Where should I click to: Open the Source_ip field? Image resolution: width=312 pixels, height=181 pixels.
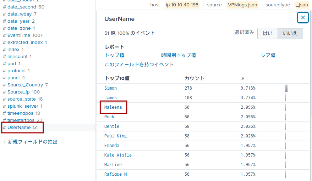point(18,92)
